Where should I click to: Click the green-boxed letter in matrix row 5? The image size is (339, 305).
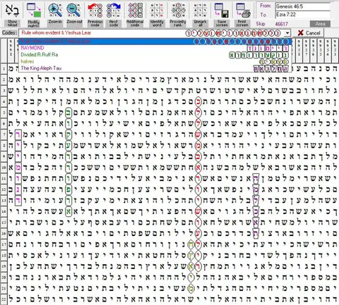(69, 113)
